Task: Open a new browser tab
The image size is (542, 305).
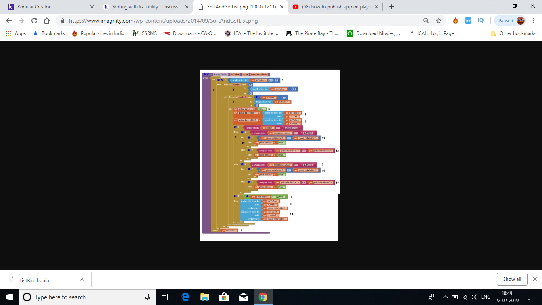Action: [392, 7]
